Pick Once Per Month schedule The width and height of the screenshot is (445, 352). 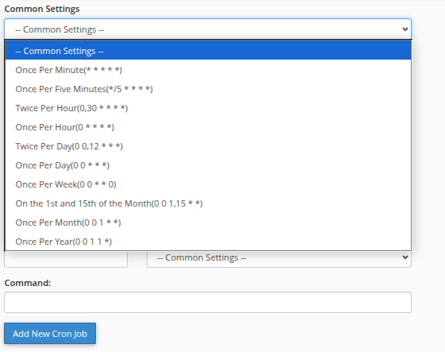[208, 222]
